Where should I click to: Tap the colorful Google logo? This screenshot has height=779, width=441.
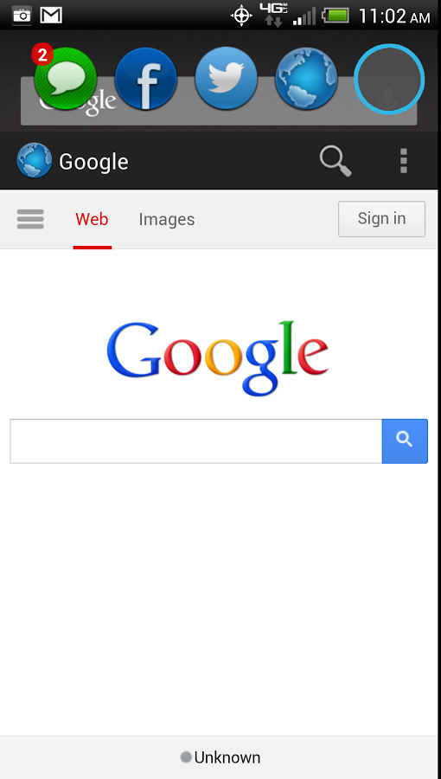[x=218, y=357]
